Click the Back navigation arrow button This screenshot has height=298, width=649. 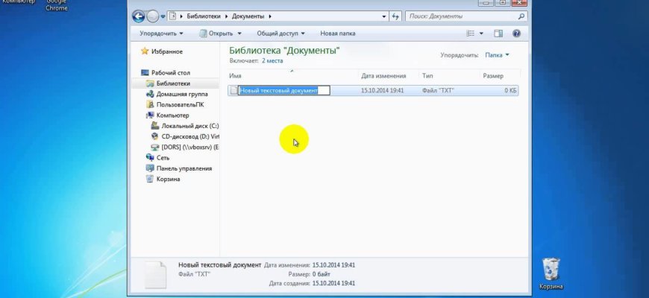(x=139, y=16)
